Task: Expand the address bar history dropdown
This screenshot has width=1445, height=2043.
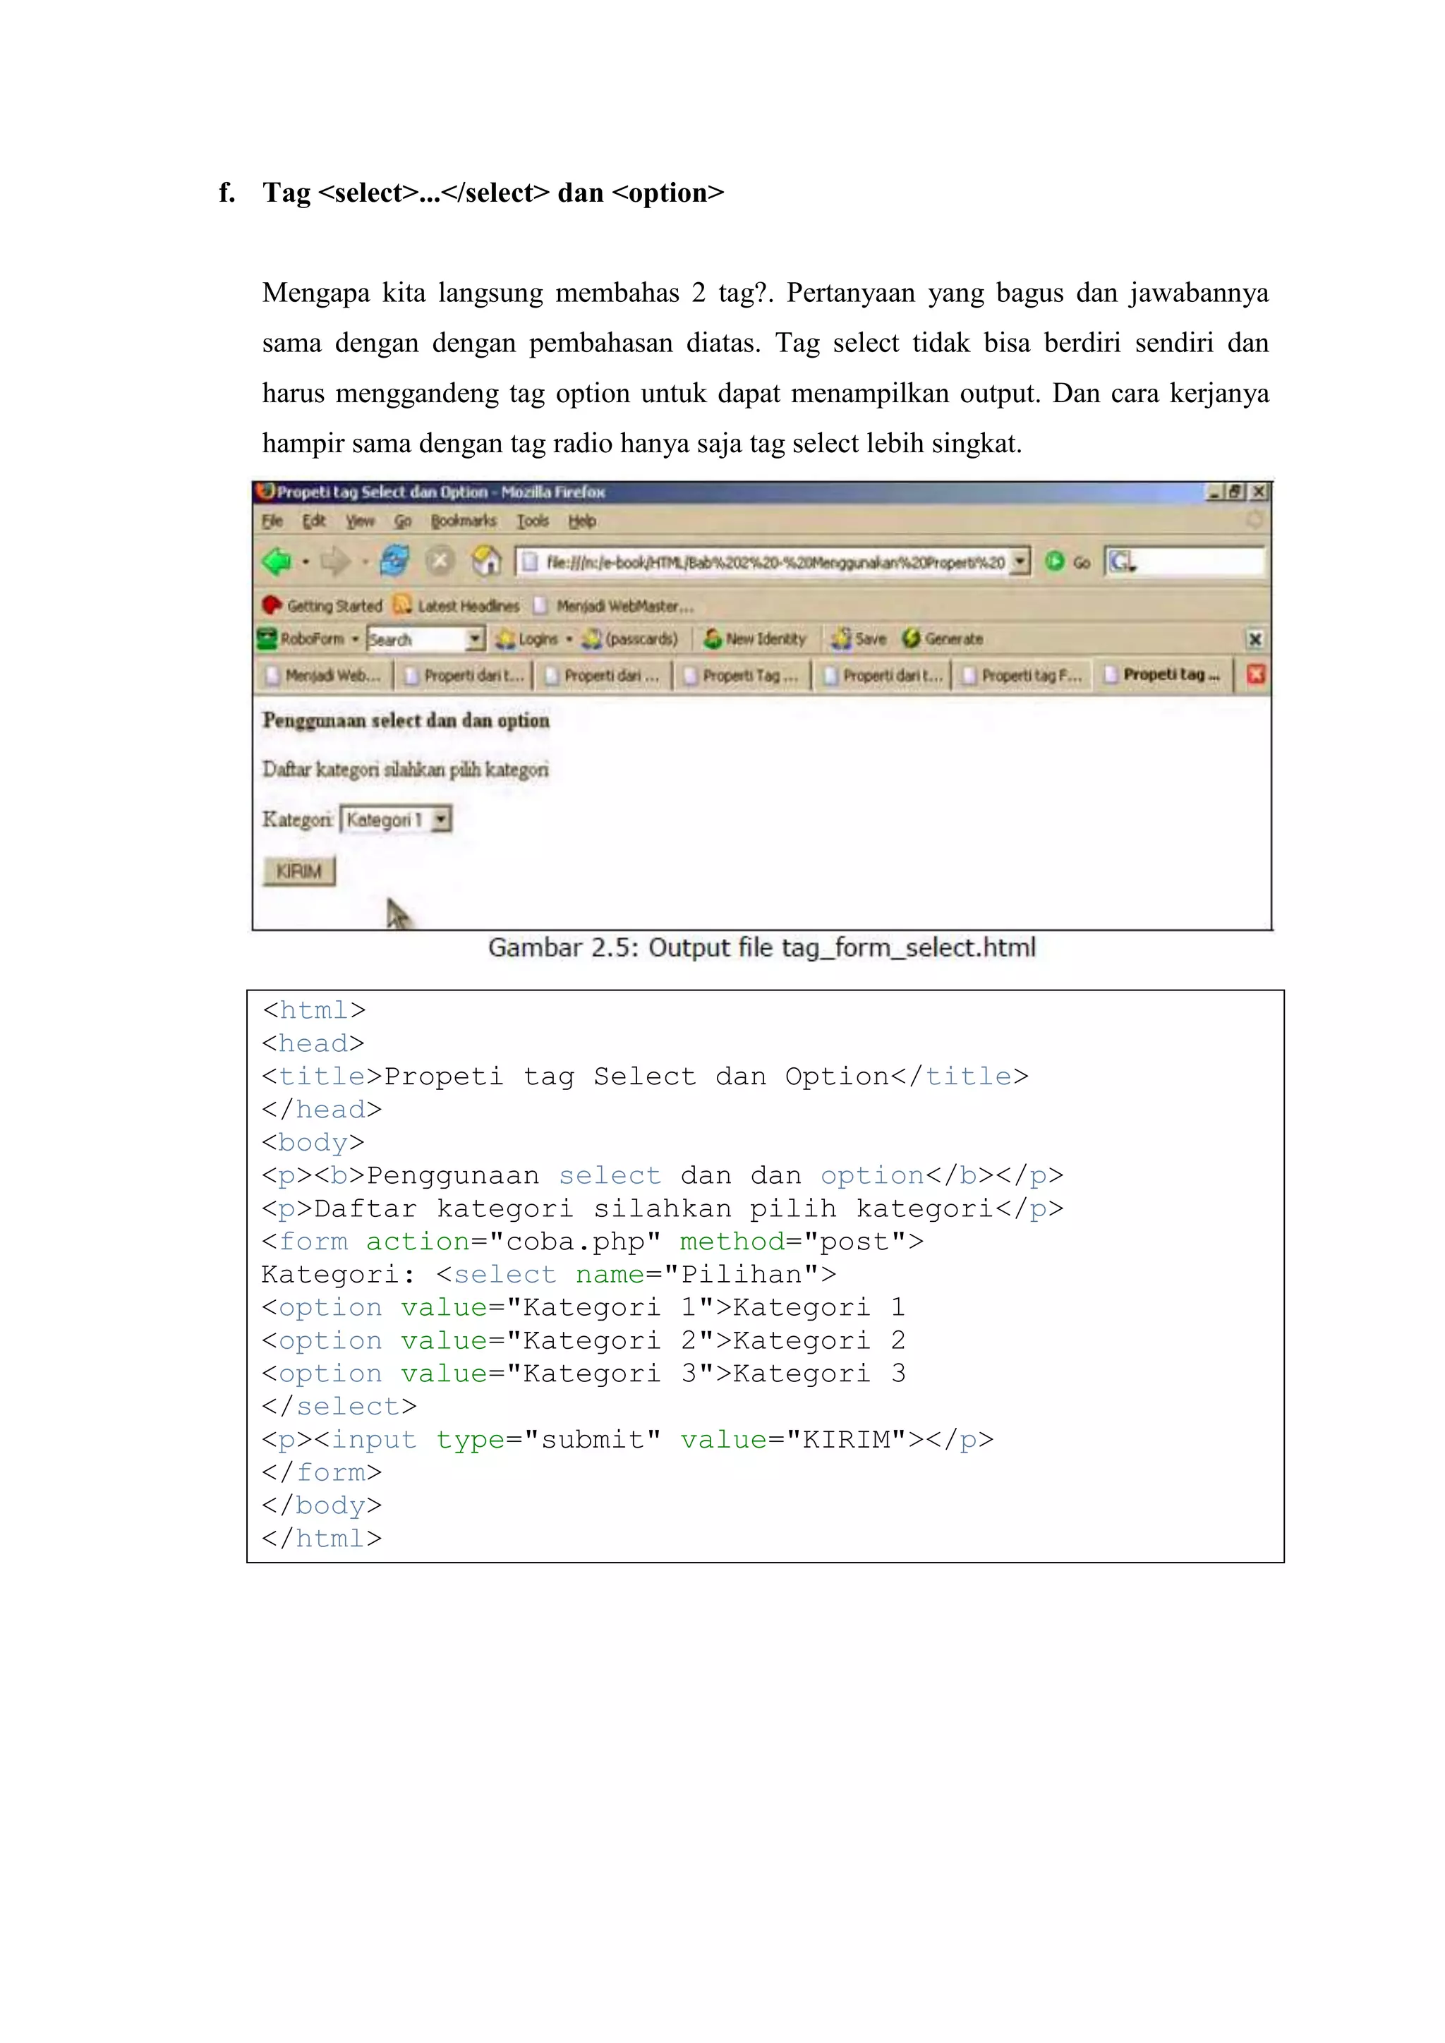Action: click(x=1020, y=562)
